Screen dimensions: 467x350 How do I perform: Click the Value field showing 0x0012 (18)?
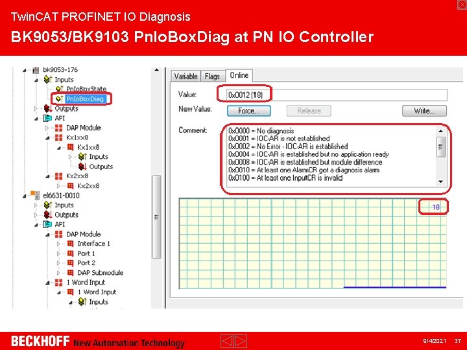(x=337, y=95)
